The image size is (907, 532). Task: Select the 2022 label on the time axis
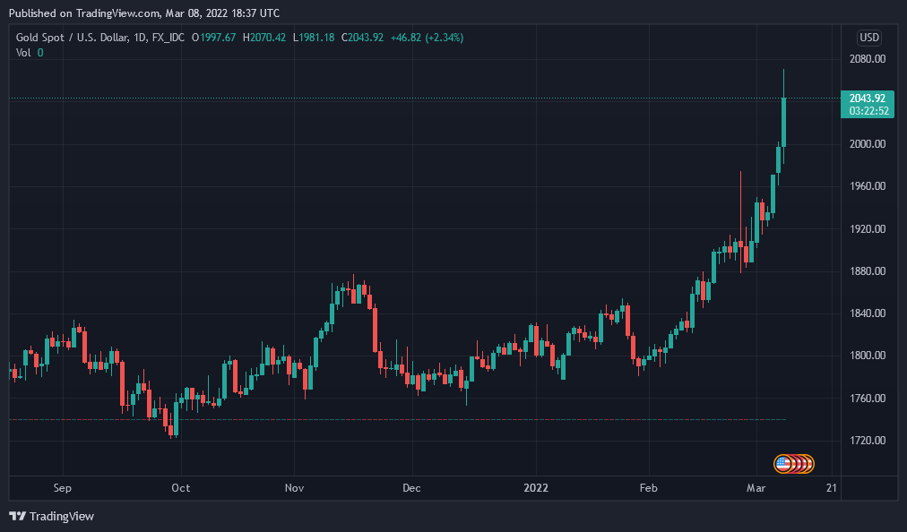click(x=536, y=488)
